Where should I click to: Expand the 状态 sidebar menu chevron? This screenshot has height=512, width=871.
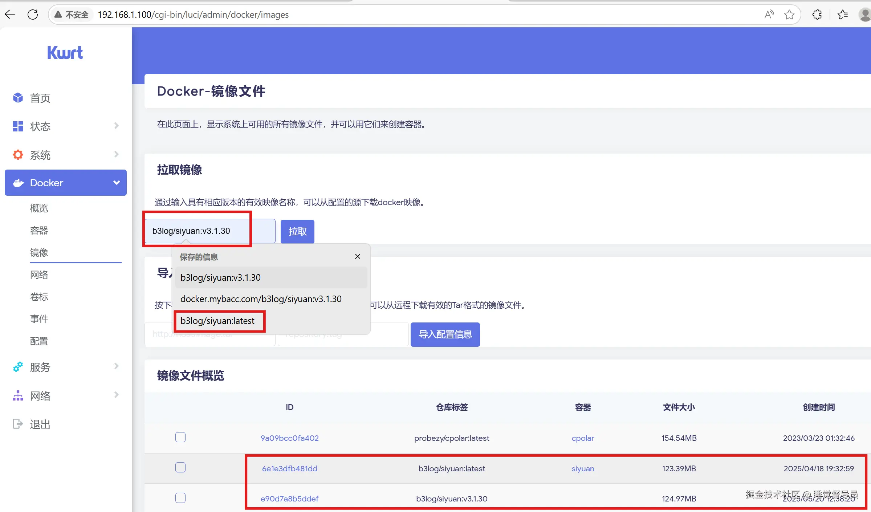point(116,126)
